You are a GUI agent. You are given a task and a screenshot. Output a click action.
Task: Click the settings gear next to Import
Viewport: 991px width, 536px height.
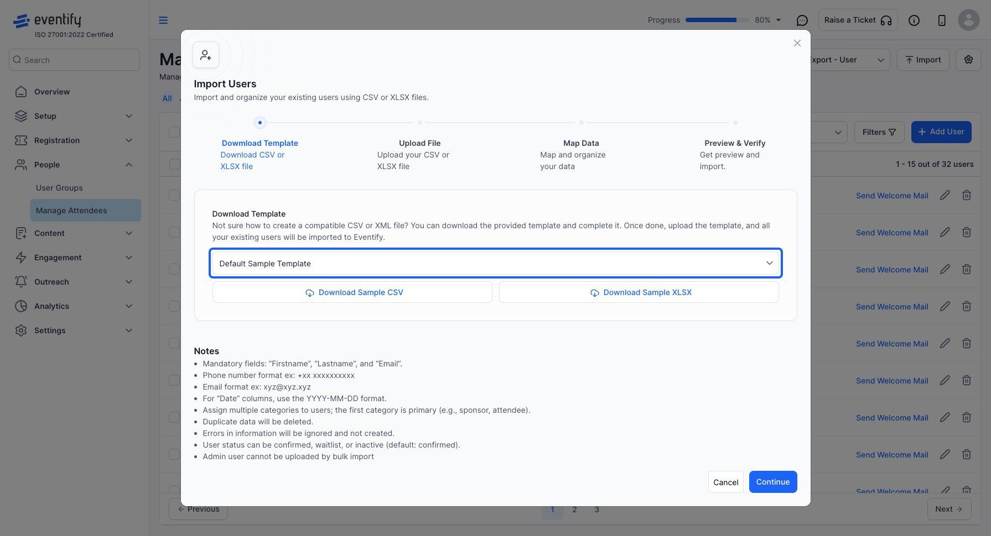tap(968, 60)
